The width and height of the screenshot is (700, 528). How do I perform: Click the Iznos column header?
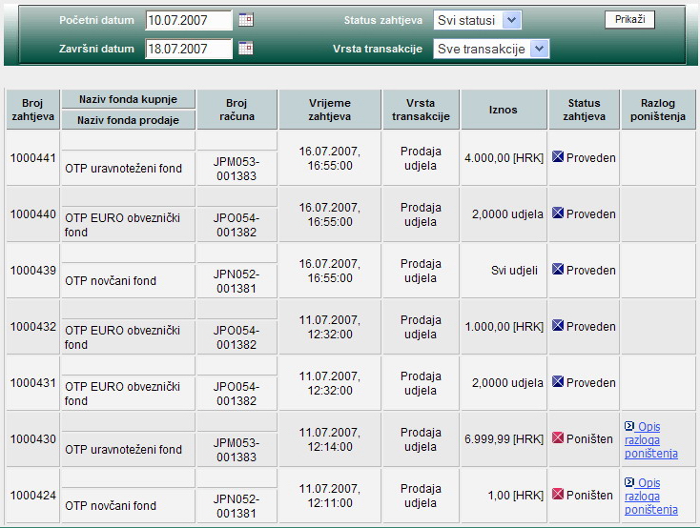point(504,110)
